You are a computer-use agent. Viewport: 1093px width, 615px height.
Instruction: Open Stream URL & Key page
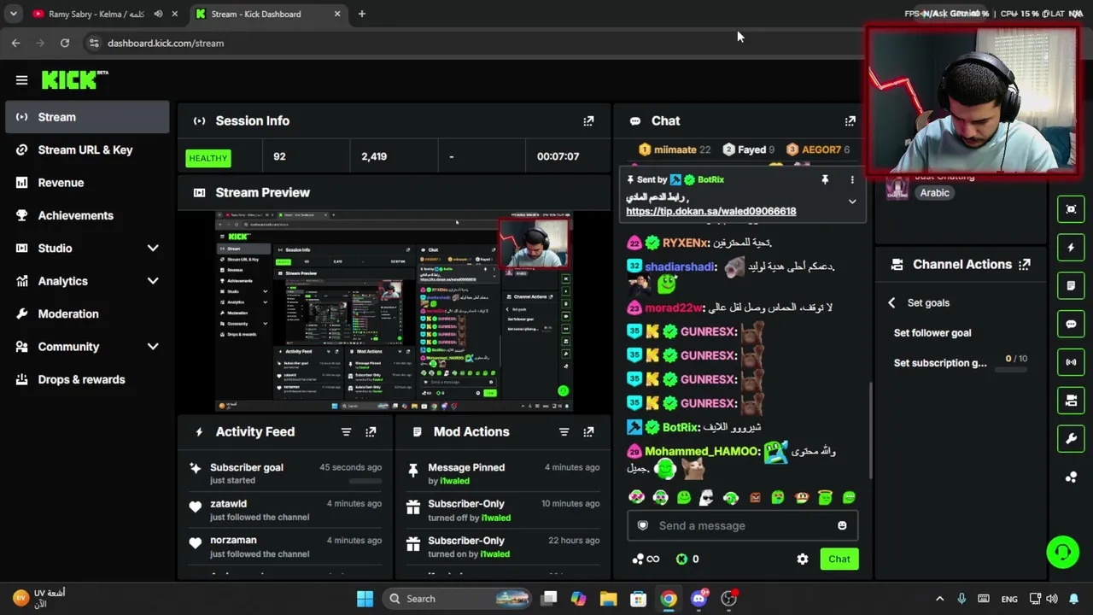pos(87,150)
